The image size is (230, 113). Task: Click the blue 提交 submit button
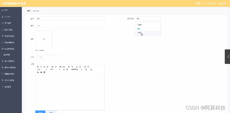click(x=40, y=112)
